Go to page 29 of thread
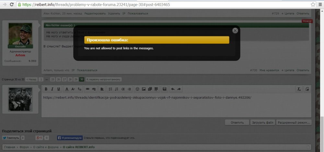324x152 pixels. coord(75,79)
